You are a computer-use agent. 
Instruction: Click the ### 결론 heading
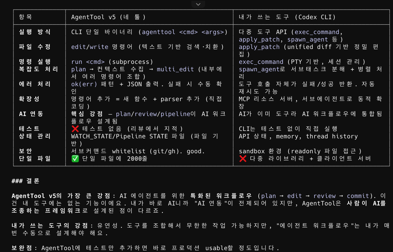tap(26, 181)
